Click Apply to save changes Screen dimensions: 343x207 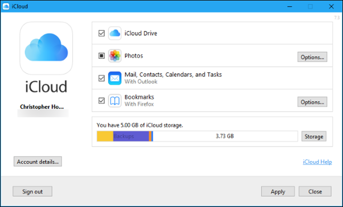[277, 192]
